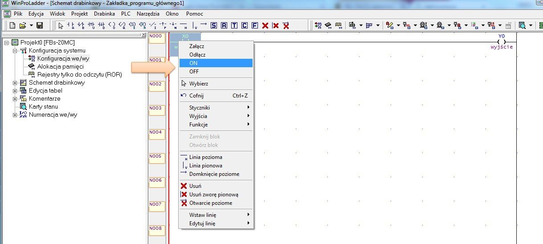Image resolution: width=543 pixels, height=244 pixels.
Task: Open the PLC menu
Action: point(126,14)
